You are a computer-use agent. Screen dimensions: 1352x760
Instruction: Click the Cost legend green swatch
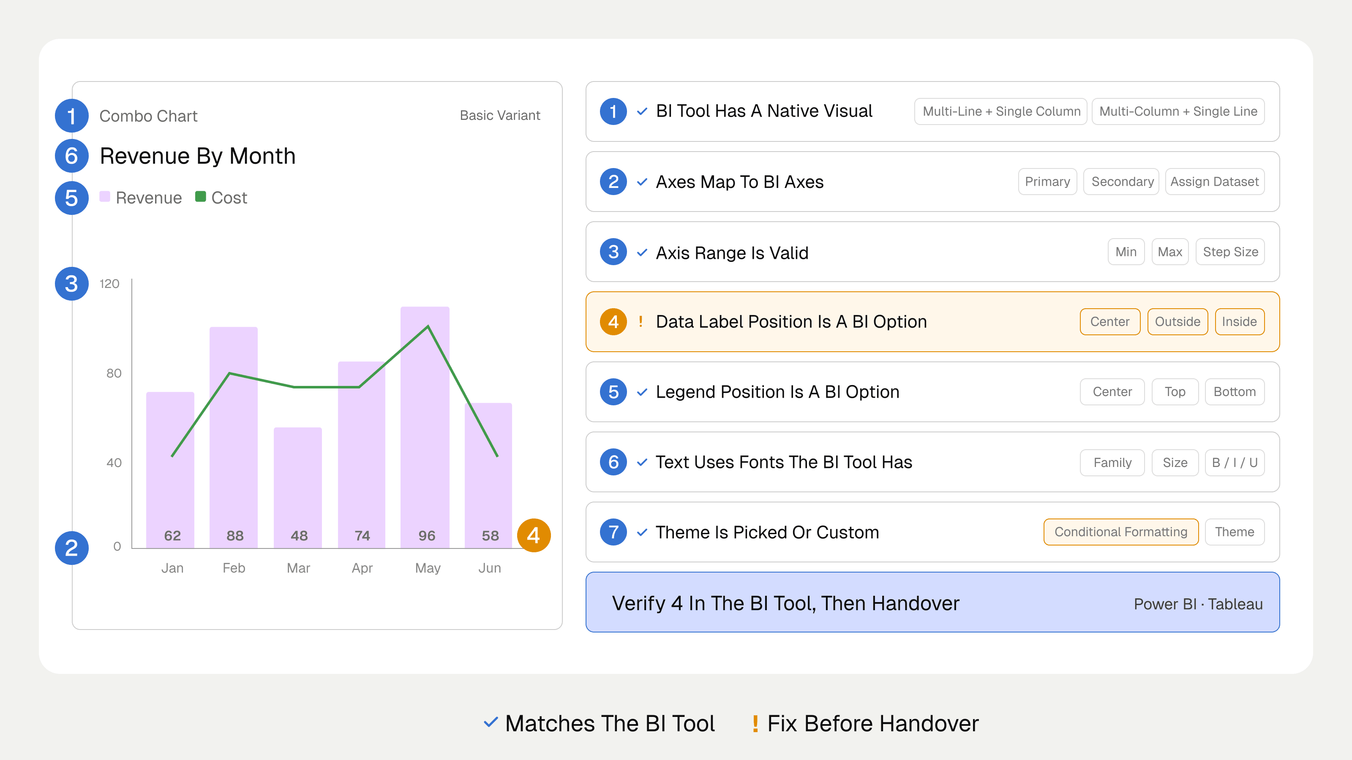(201, 197)
